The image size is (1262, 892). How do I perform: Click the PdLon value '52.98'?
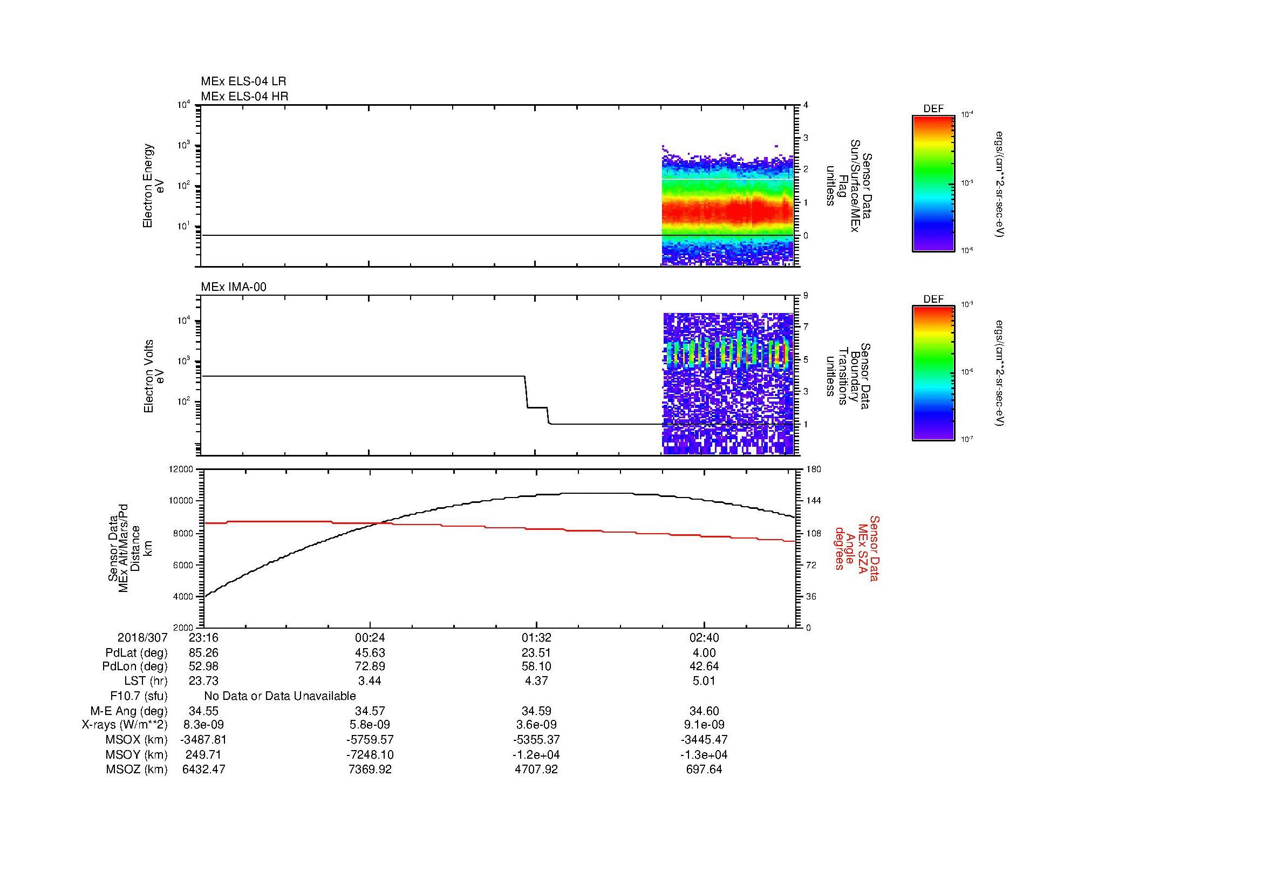[x=204, y=666]
